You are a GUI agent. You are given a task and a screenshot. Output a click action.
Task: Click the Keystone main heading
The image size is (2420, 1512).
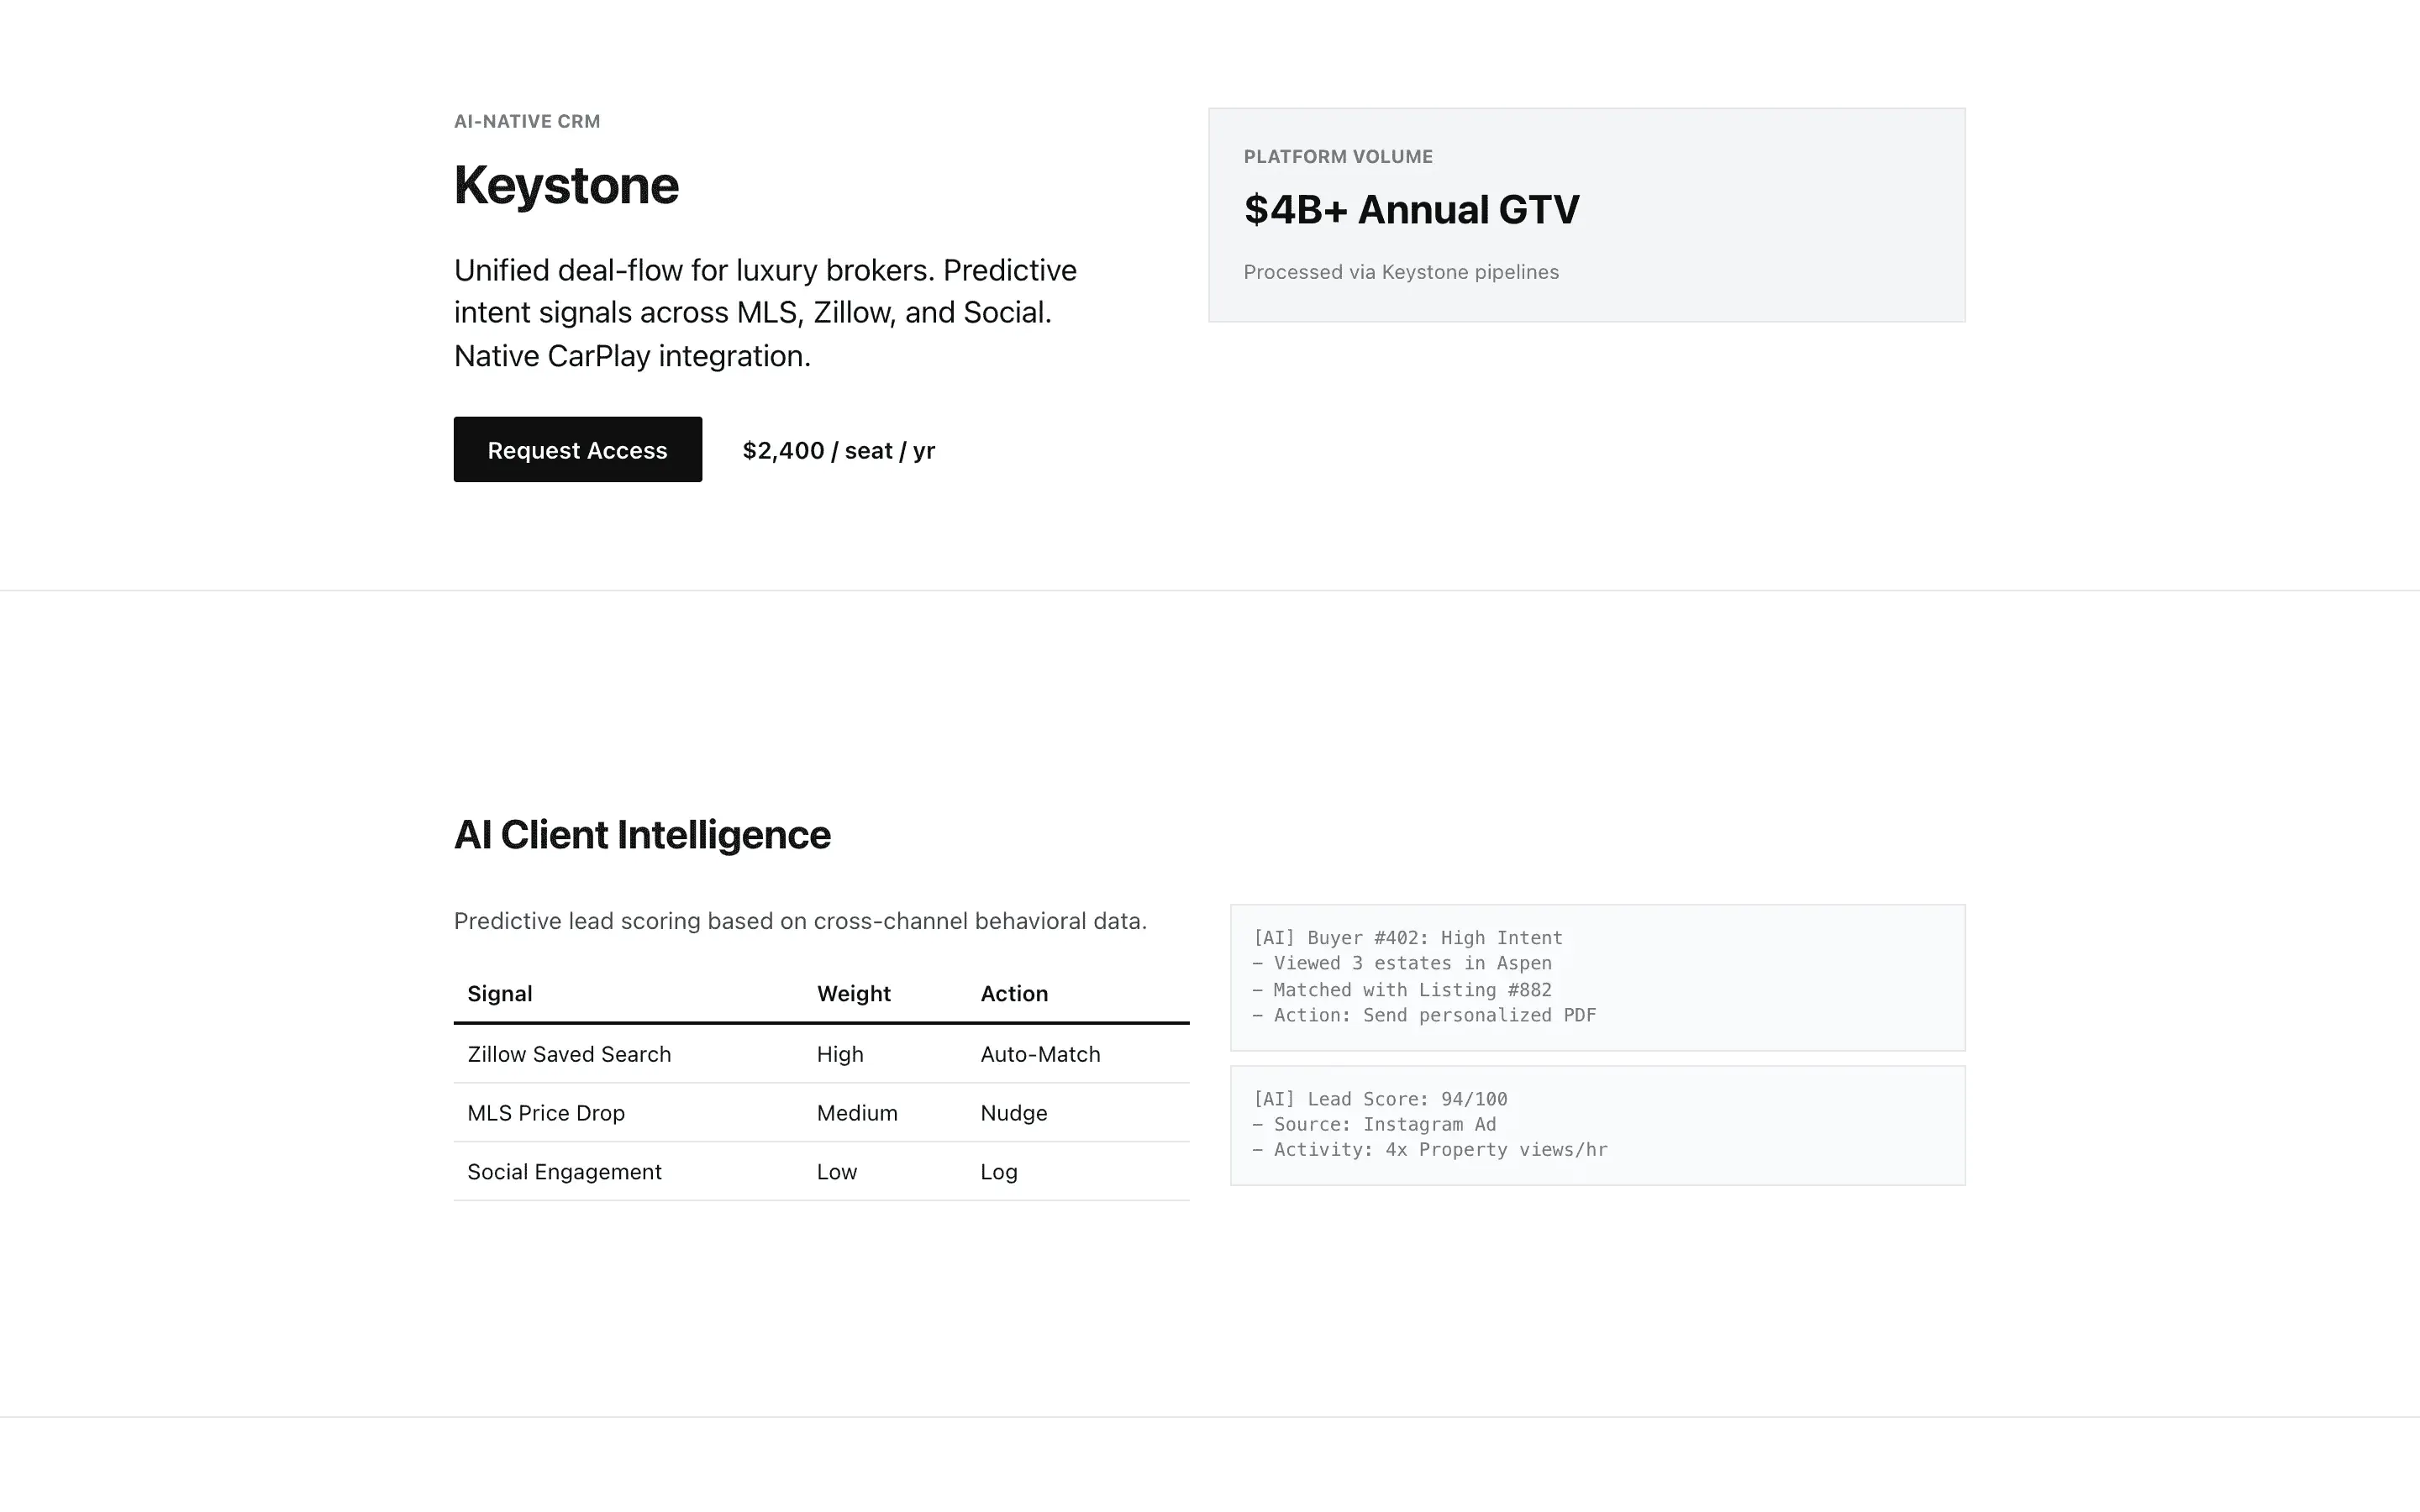click(x=566, y=186)
